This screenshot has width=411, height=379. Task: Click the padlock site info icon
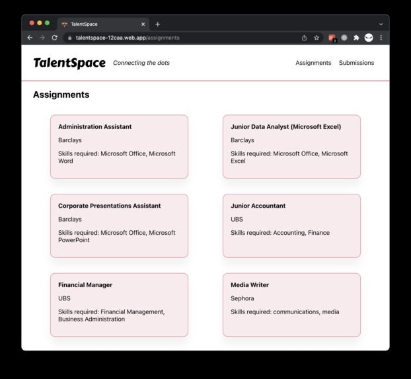click(70, 38)
